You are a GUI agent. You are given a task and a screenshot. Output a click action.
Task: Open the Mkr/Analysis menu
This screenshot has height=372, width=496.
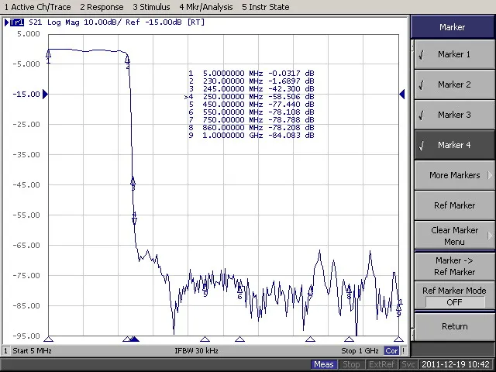(x=206, y=7)
